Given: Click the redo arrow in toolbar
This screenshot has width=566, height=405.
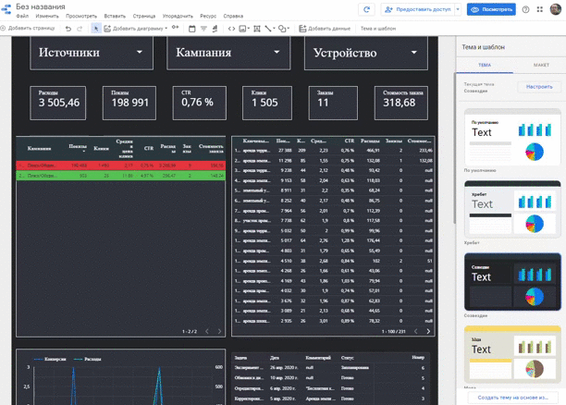Looking at the screenshot, I should coord(81,29).
